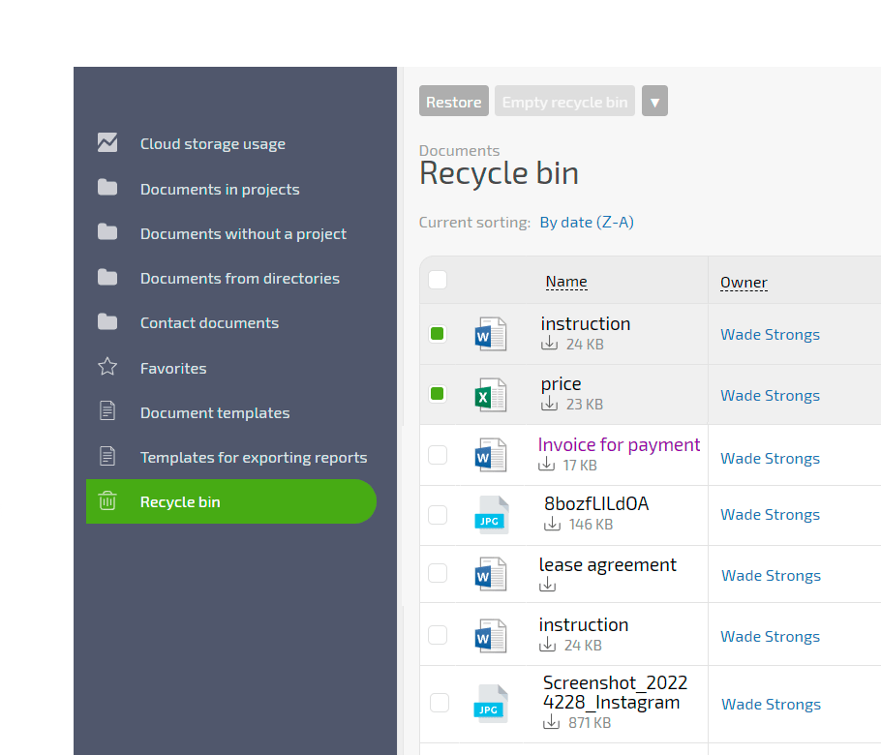The image size is (881, 755).
Task: Click the Recycle bin trash icon
Action: pos(107,500)
